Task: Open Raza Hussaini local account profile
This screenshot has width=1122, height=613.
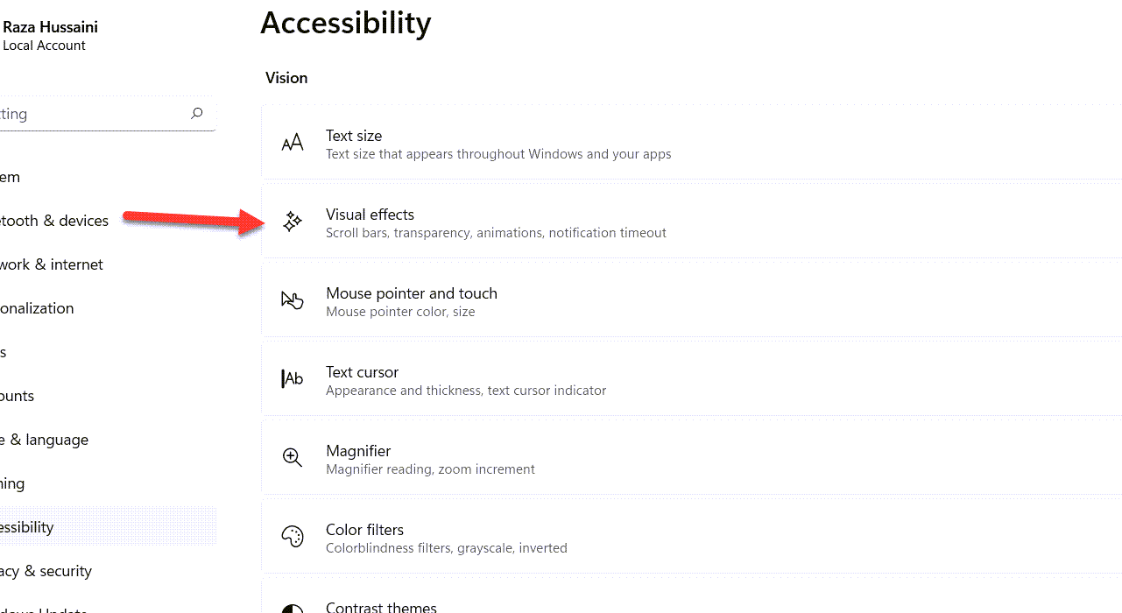Action: (x=50, y=36)
